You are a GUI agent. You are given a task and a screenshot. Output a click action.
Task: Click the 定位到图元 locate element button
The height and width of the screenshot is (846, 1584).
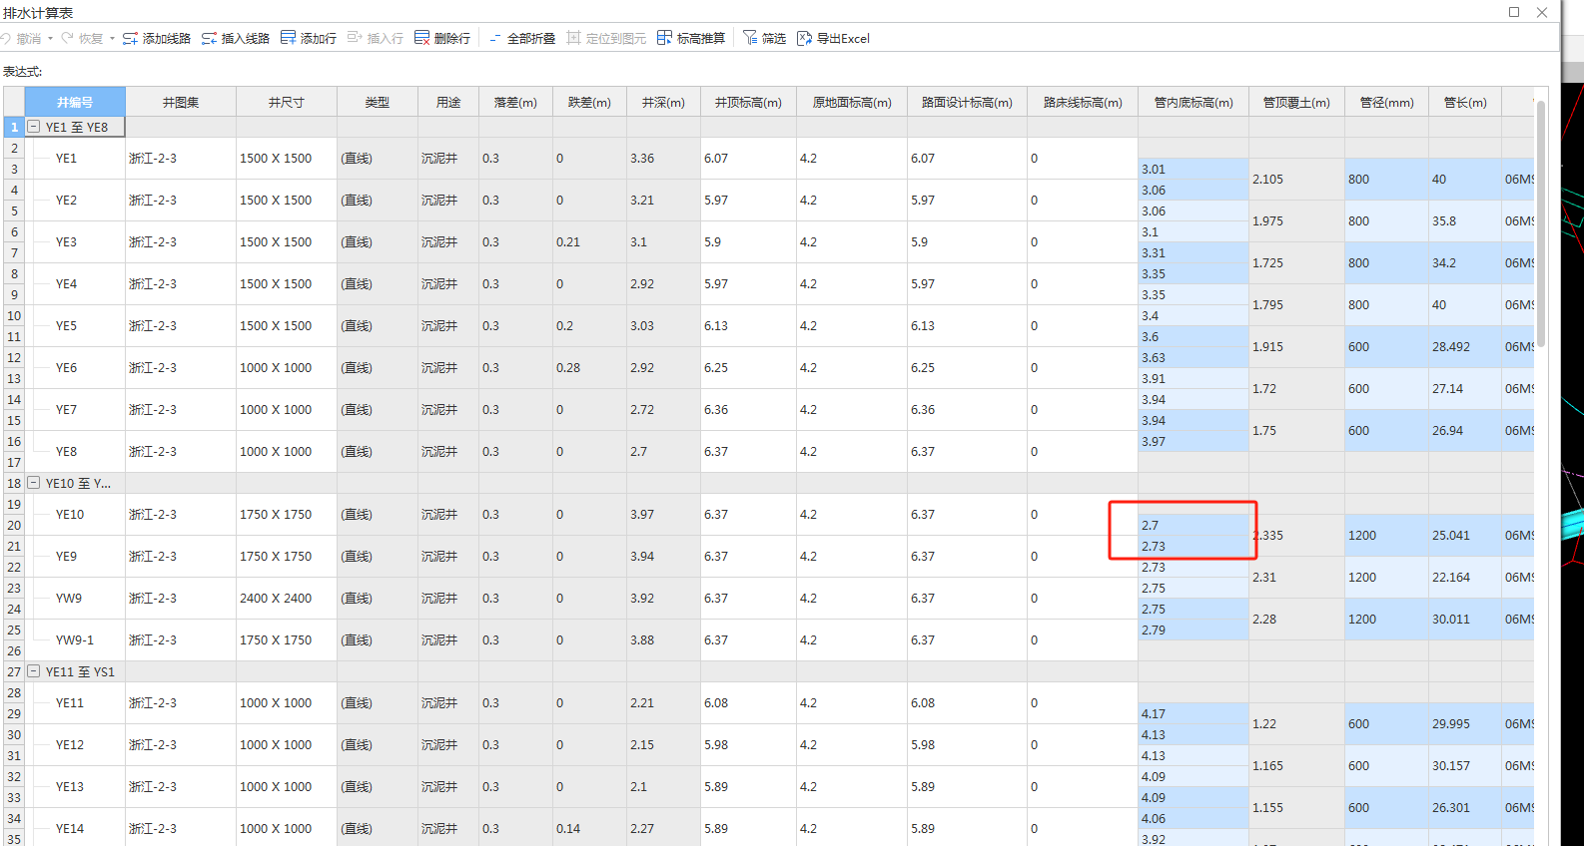click(x=606, y=38)
